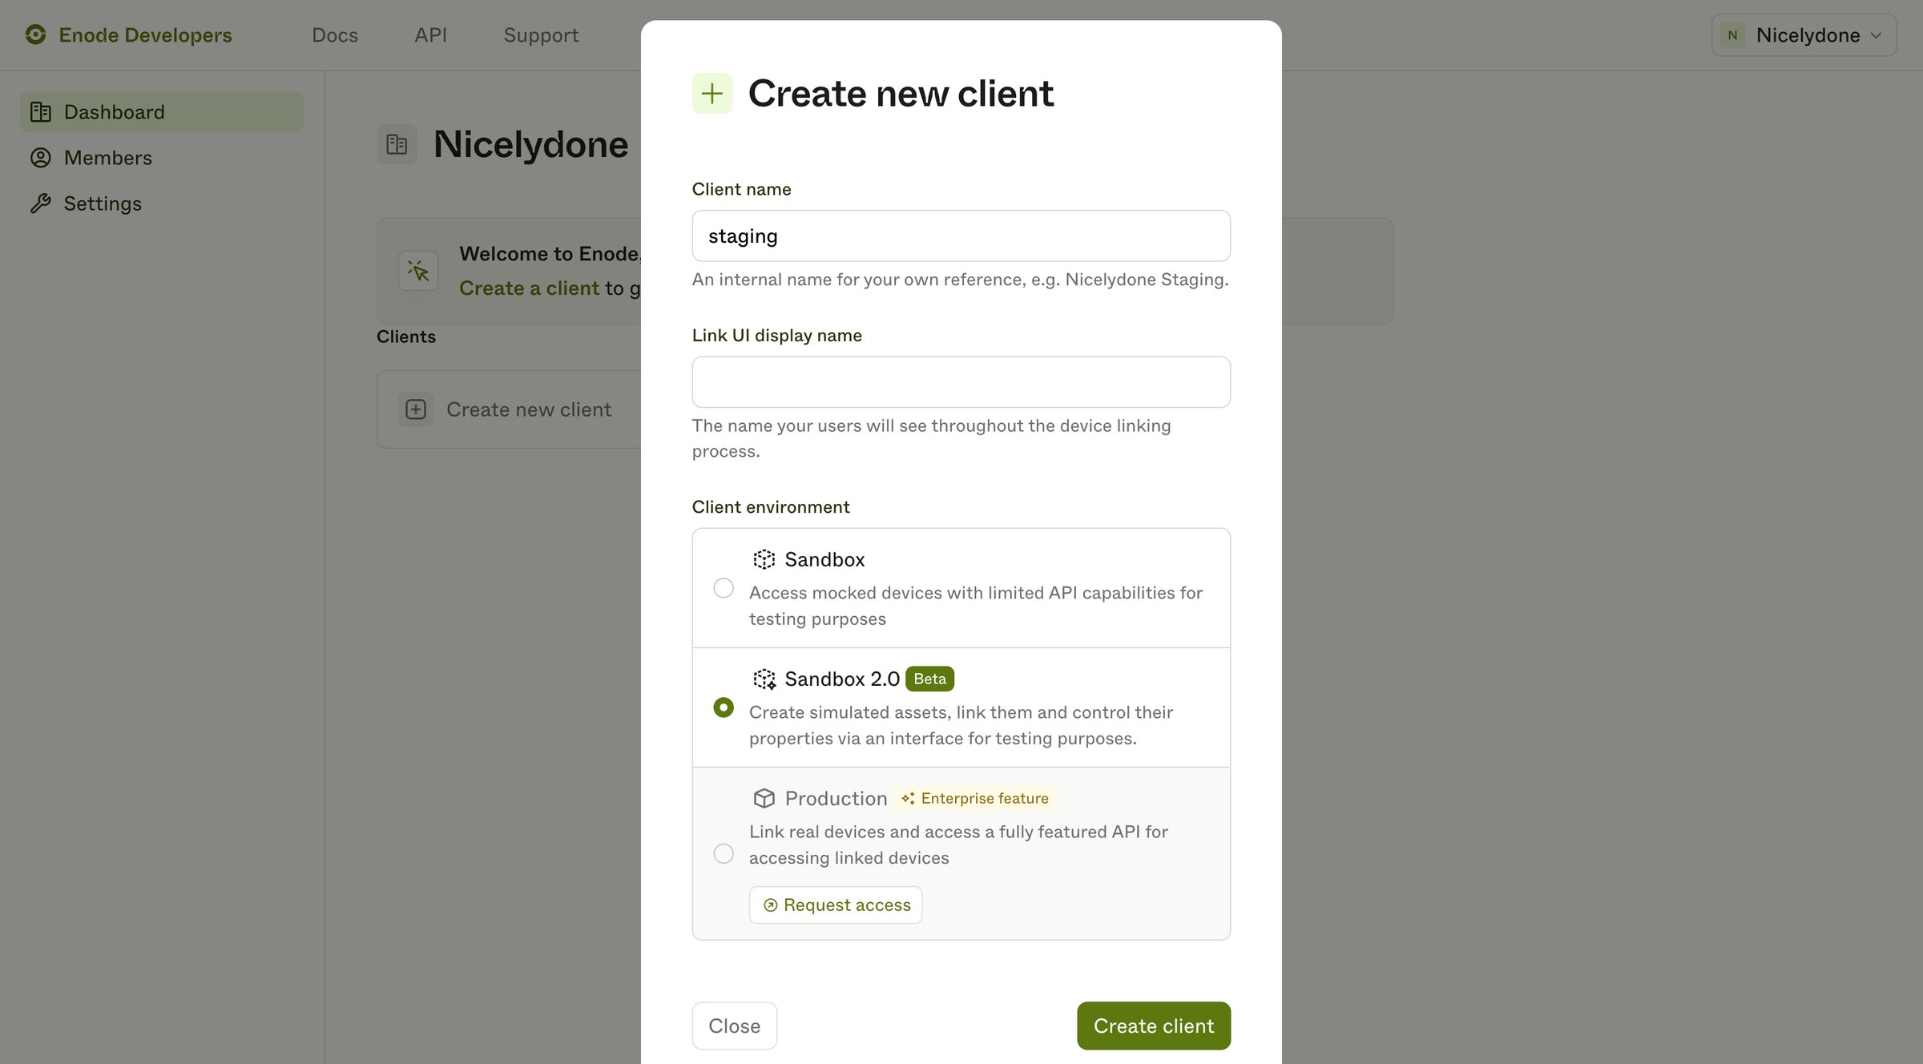Click the Client environment label
The width and height of the screenshot is (1923, 1064).
coord(771,507)
